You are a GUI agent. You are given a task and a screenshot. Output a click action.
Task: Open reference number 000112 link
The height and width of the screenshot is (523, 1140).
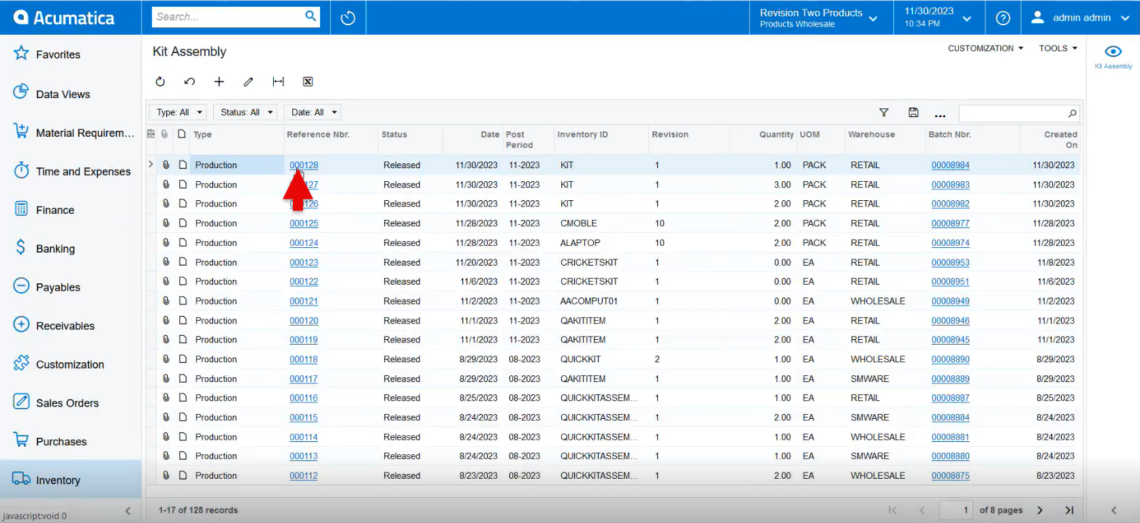pos(304,476)
